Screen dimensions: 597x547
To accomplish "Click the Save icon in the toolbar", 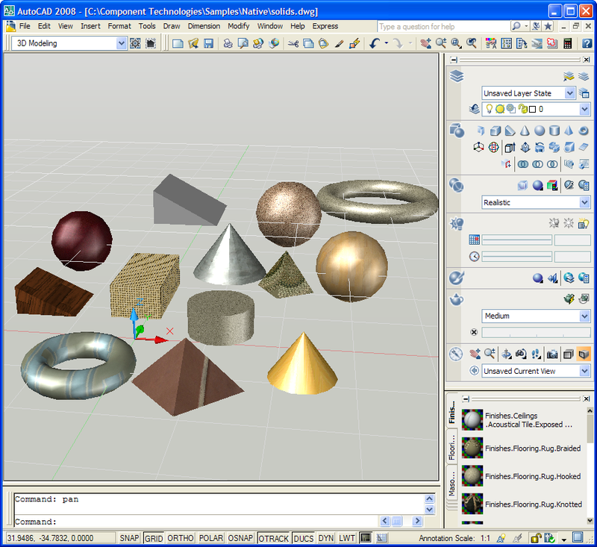I will [x=209, y=43].
